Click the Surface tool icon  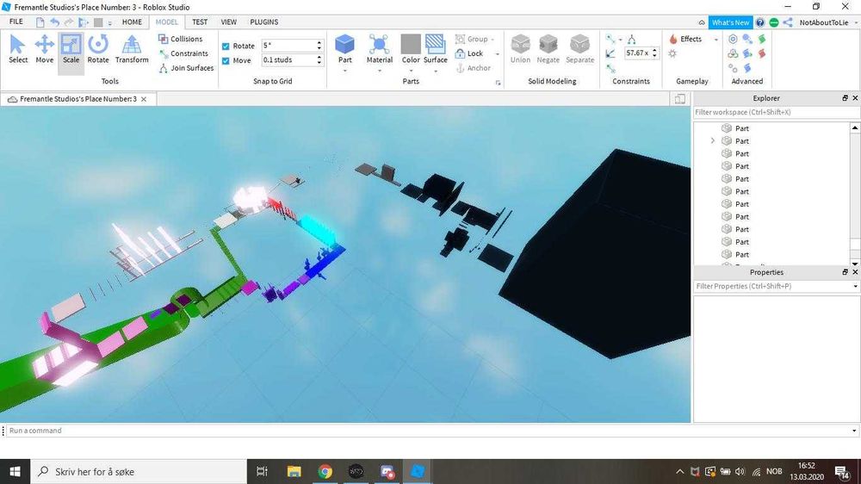tap(436, 45)
